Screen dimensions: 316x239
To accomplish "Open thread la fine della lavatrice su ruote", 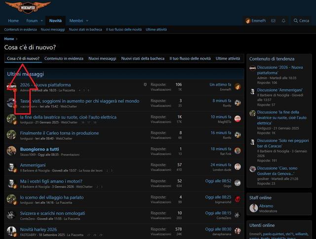I will click(68, 117).
